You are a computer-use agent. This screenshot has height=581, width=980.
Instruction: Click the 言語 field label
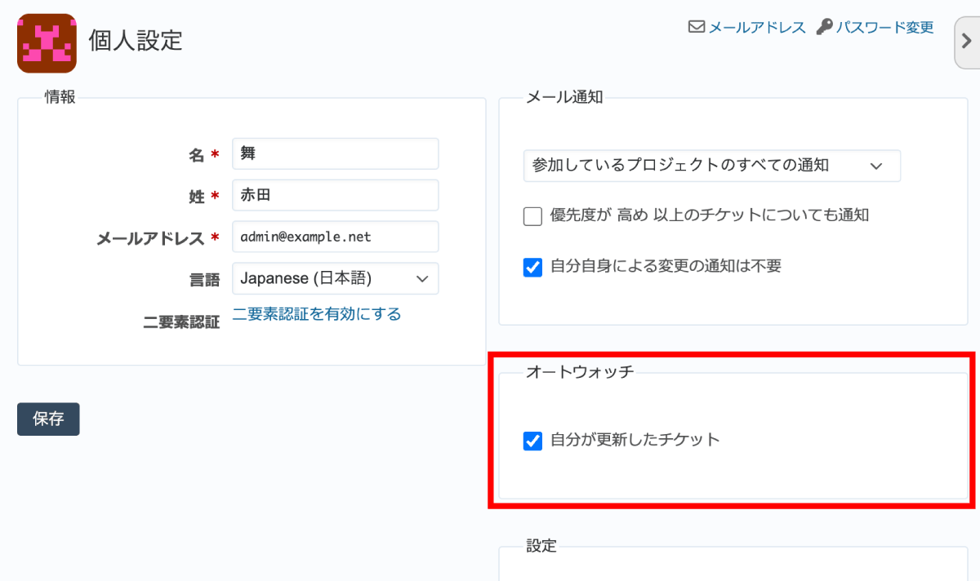point(205,280)
